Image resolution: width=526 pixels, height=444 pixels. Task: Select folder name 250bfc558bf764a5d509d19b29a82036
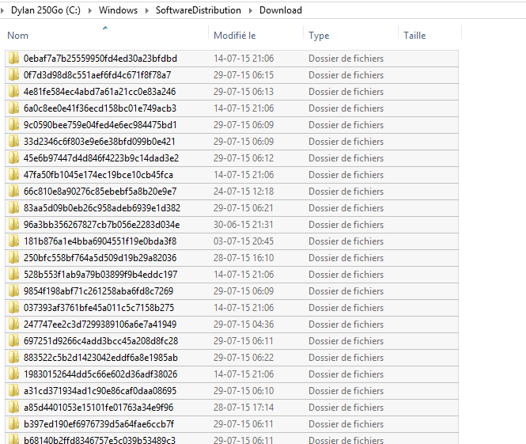point(100,258)
